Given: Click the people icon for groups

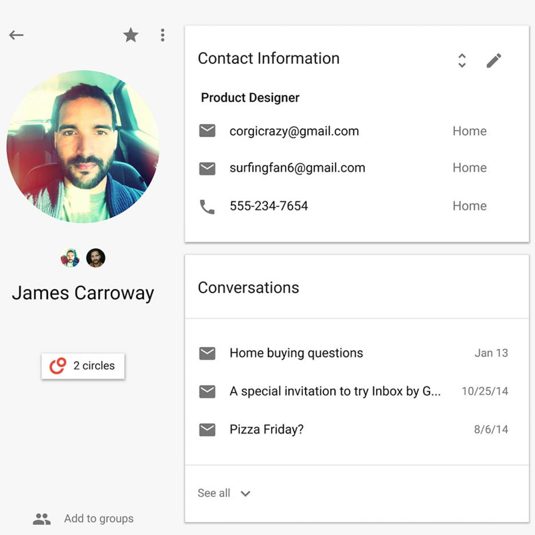Looking at the screenshot, I should [42, 519].
